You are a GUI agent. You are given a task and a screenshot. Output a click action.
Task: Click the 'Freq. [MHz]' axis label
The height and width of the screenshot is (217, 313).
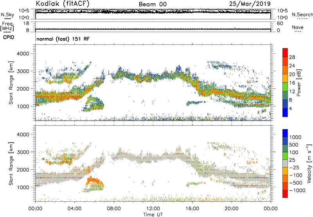[x=7, y=27]
